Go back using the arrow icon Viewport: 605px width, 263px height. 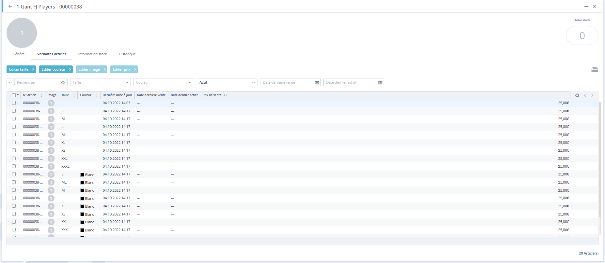click(10, 7)
